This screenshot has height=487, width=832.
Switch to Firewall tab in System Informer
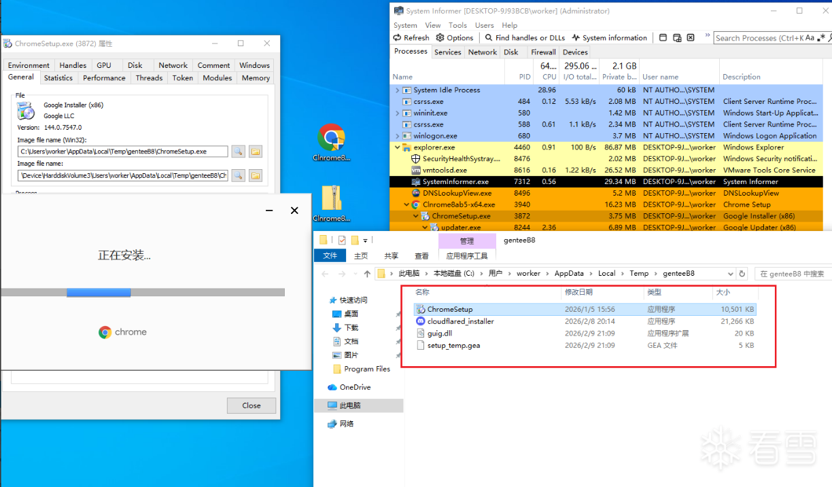pos(543,52)
